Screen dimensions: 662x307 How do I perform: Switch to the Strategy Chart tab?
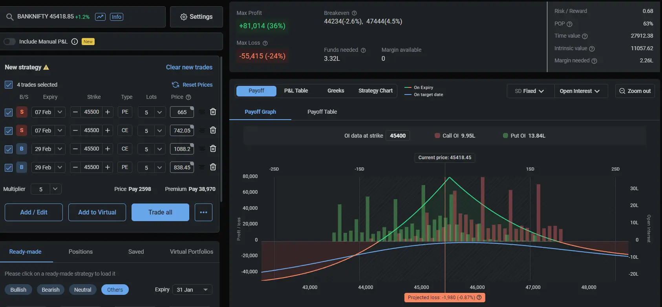tap(375, 91)
